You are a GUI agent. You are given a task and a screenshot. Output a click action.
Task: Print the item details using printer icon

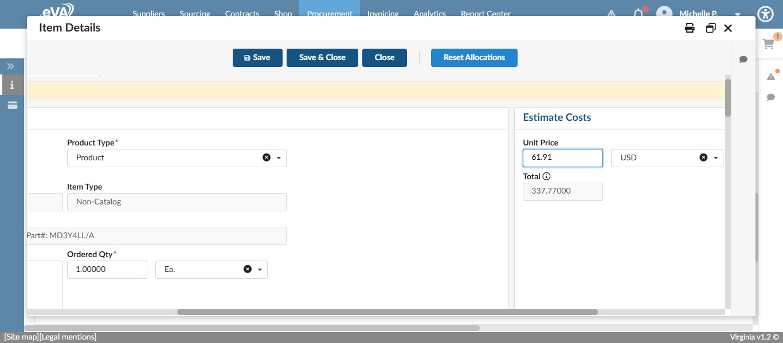tap(690, 28)
